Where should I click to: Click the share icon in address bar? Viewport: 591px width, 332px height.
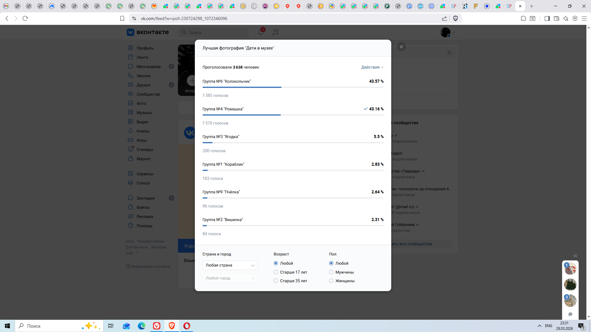click(444, 18)
